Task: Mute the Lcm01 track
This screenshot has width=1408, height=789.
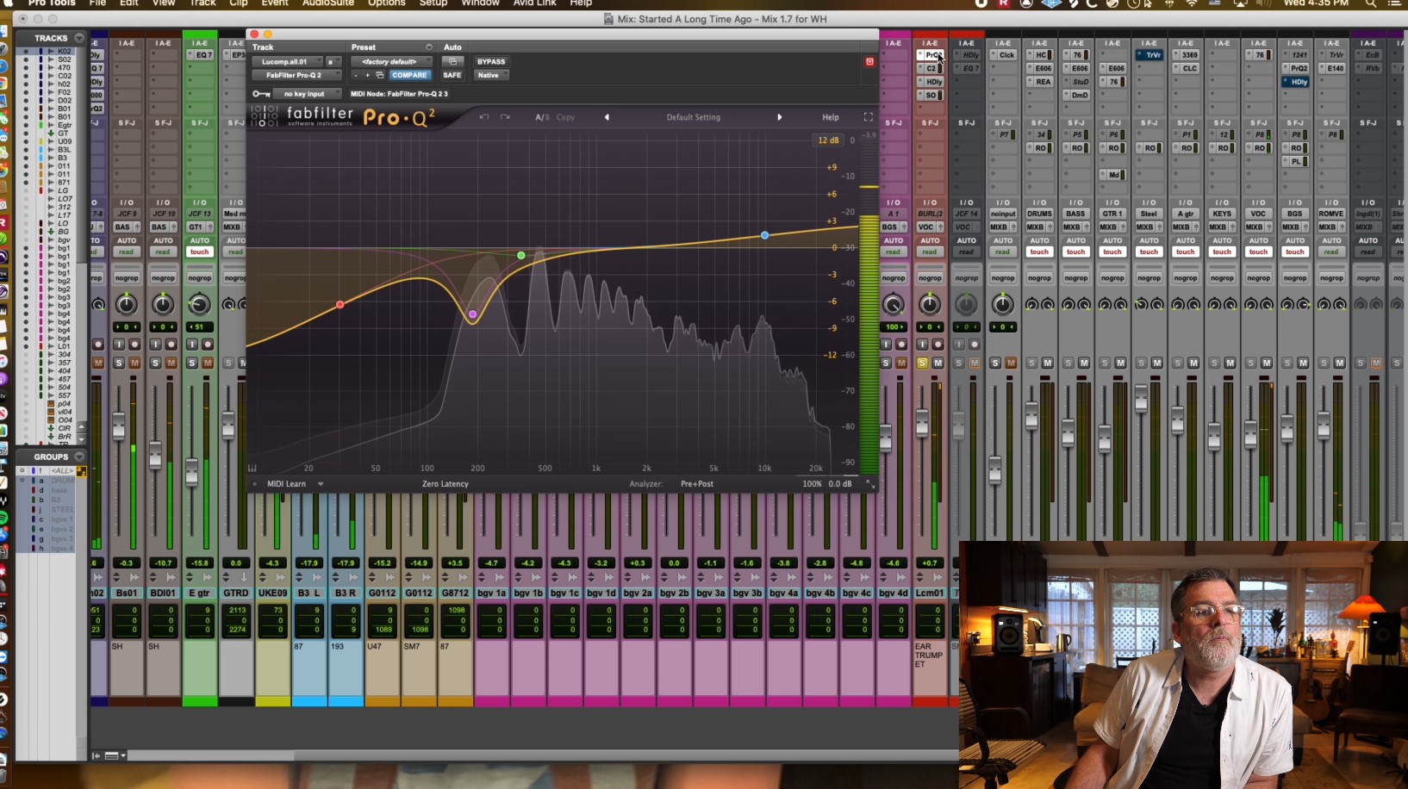Action: coord(938,363)
